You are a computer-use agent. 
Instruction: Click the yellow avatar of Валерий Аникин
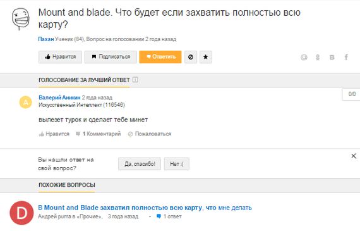pos(25,102)
